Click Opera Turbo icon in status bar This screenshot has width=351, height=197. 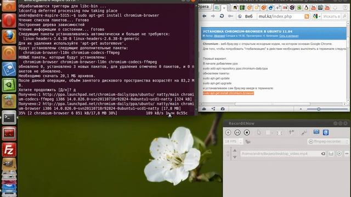click(x=223, y=109)
